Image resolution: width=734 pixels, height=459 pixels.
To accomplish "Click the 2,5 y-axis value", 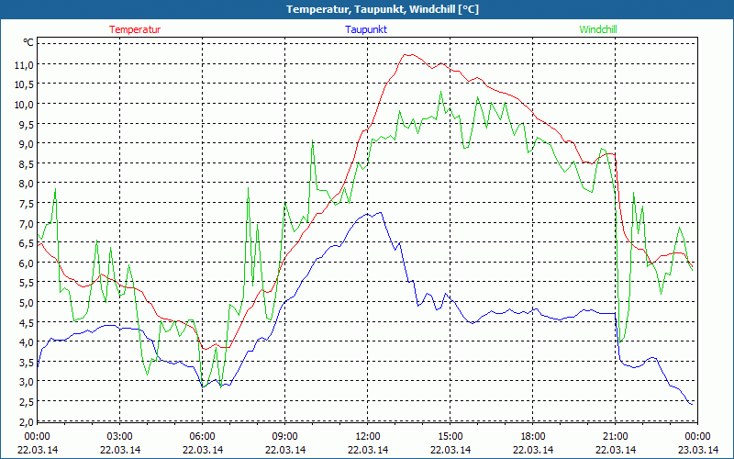I will click(x=26, y=401).
